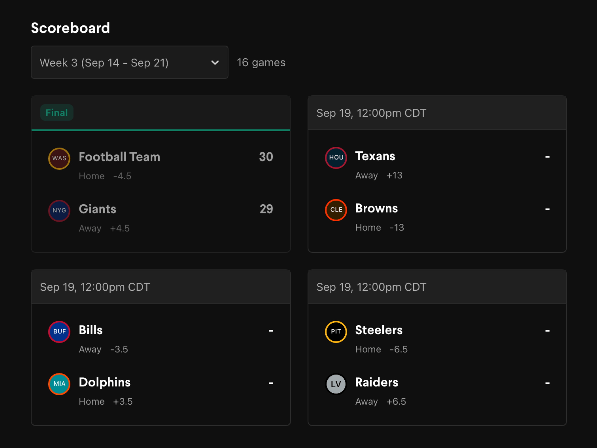Click the Texans team name
The height and width of the screenshot is (448, 597).
(x=375, y=156)
